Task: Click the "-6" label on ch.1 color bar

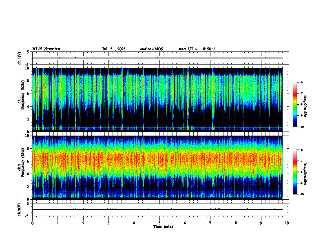Action: (x=301, y=82)
